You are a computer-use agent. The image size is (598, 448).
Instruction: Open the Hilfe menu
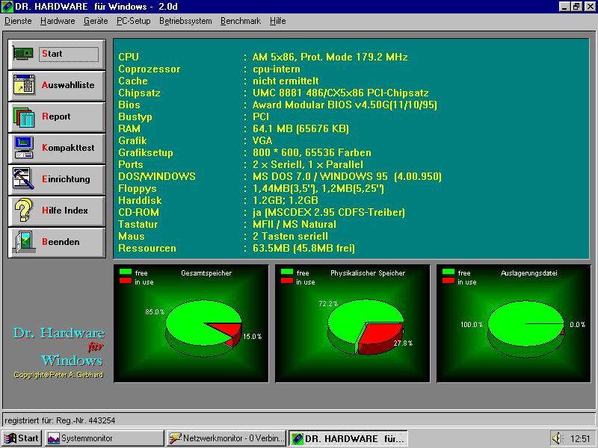(277, 22)
